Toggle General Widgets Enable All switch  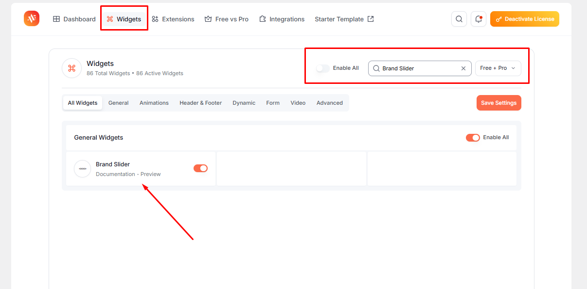473,138
